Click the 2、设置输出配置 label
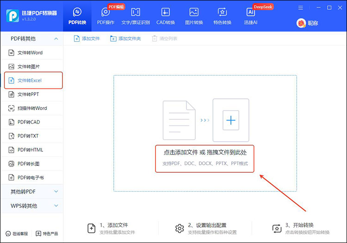 point(207,225)
